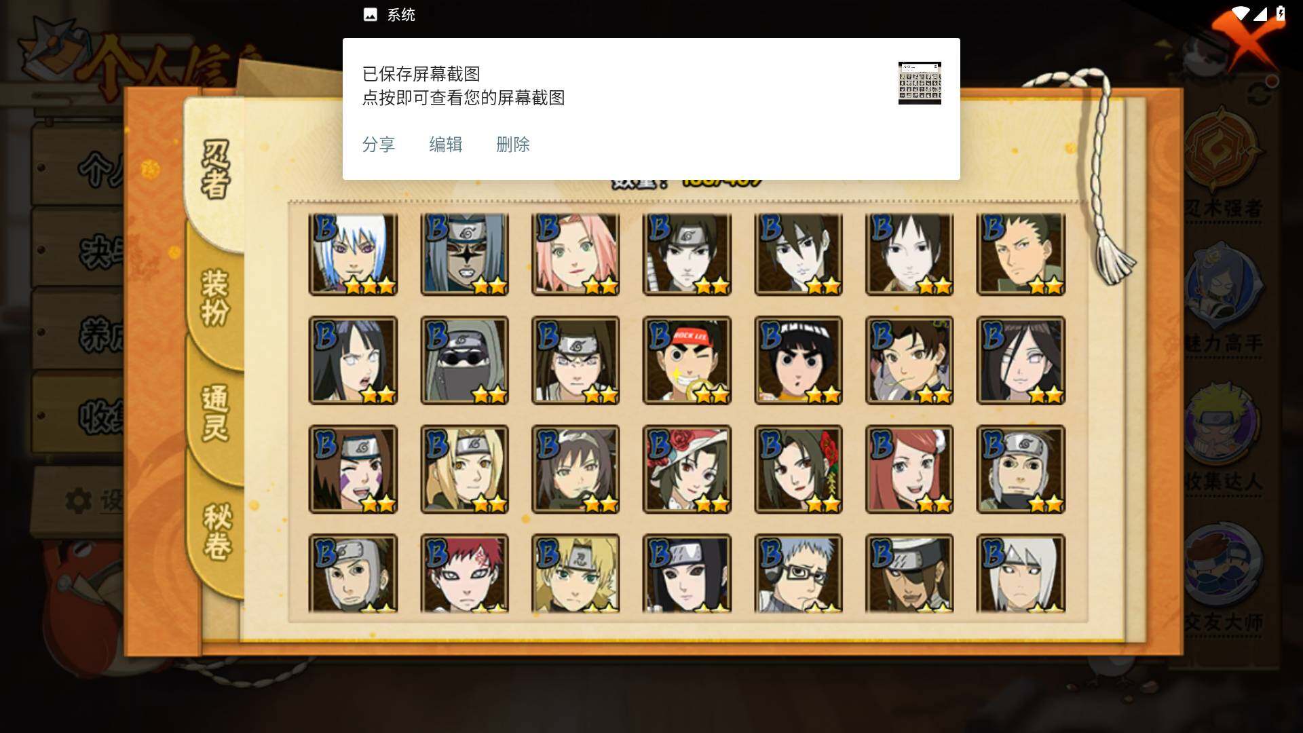
Task: Tap the rose-hat lady ninja card
Action: [687, 469]
